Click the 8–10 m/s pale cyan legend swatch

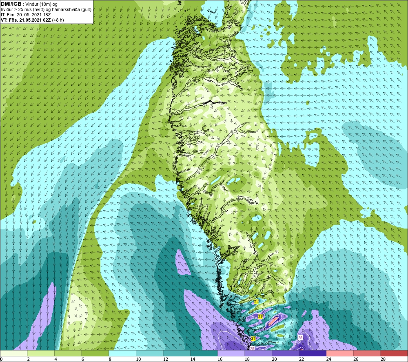(x=122, y=353)
